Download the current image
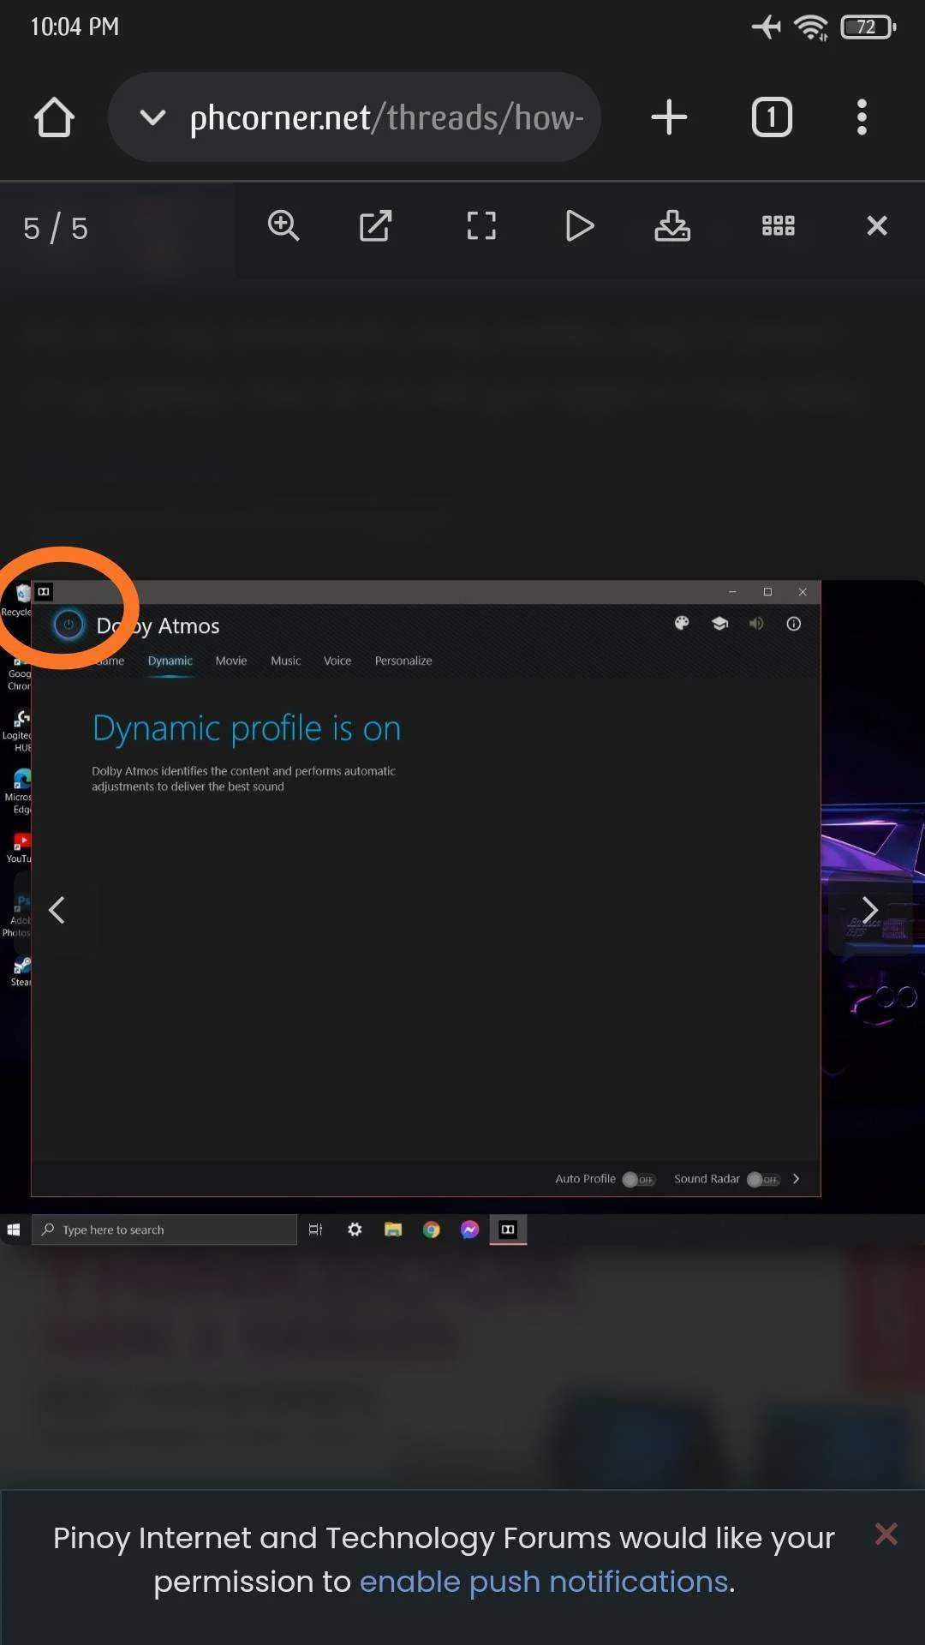925x1645 pixels. (672, 226)
